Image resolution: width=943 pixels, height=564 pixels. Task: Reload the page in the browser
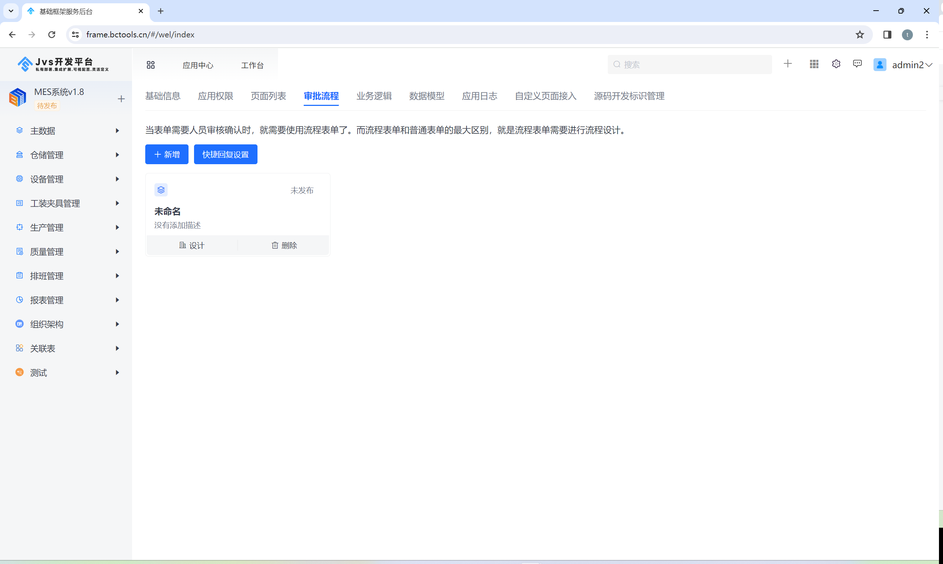pyautogui.click(x=52, y=34)
